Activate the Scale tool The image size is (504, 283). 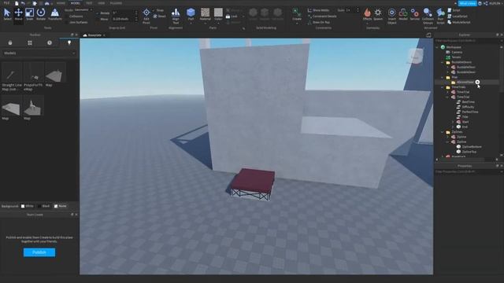coord(30,14)
